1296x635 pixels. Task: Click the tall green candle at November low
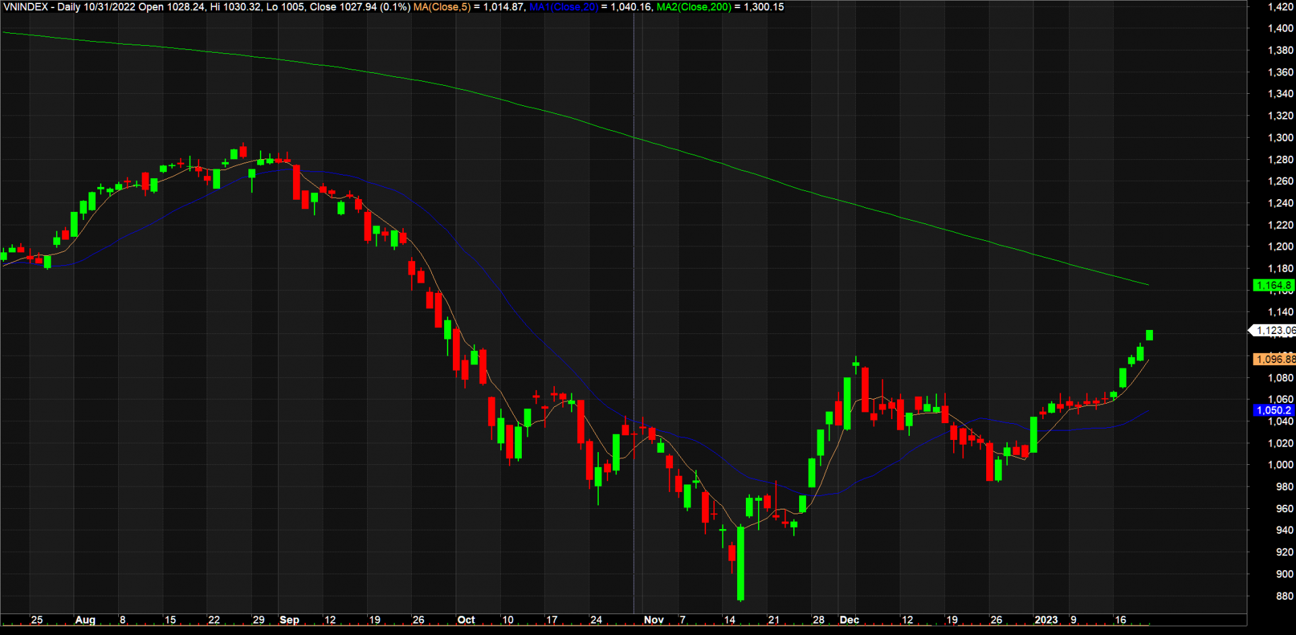coord(740,563)
